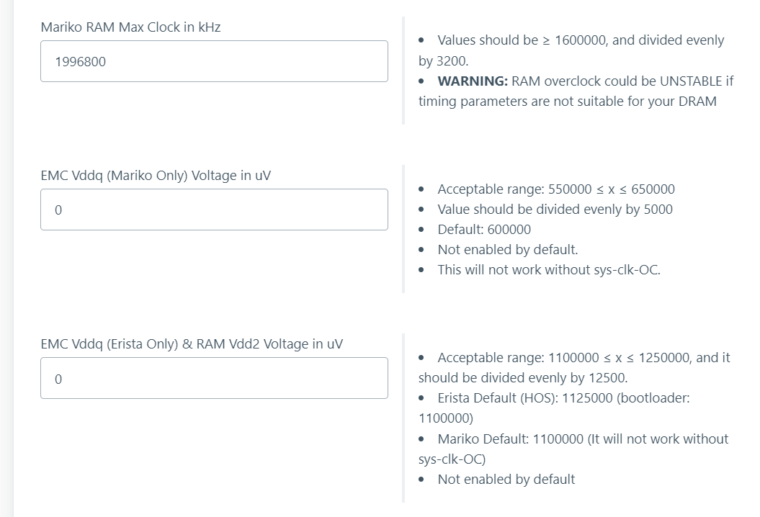Screen dimensions: 760x517
Task: Click the 'Default: 600000' bullet text
Action: [x=484, y=229]
